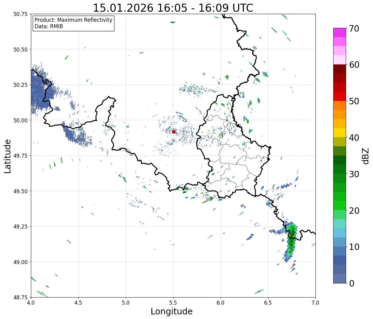Click the 'Data: RMIB' text

point(49,27)
